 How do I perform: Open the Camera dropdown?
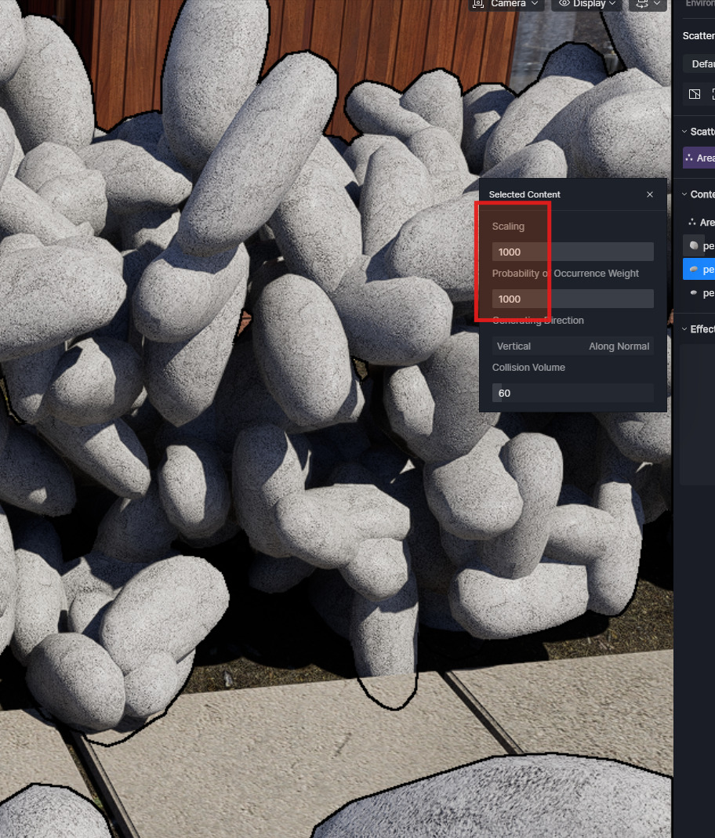click(x=507, y=4)
